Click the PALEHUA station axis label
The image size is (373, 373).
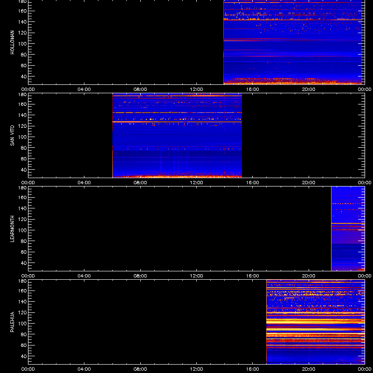click(12, 322)
